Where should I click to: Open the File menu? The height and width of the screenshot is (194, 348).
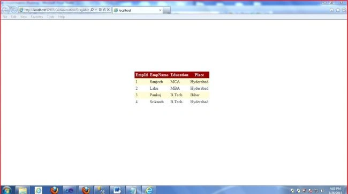pos(5,17)
